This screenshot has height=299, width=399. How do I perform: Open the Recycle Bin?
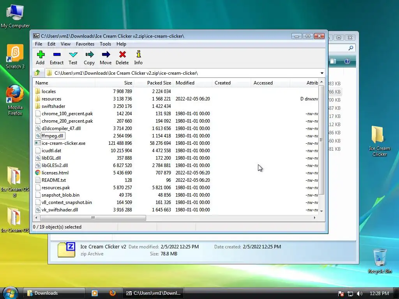pyautogui.click(x=380, y=261)
